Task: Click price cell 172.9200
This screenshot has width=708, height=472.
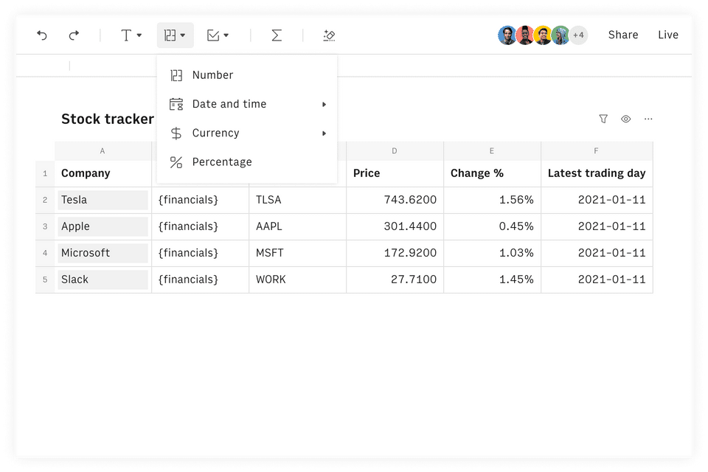Action: click(395, 253)
